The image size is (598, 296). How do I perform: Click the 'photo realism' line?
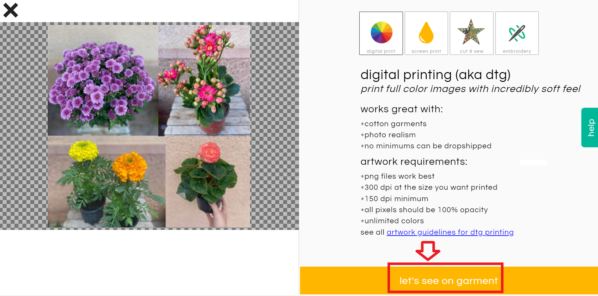coord(388,135)
